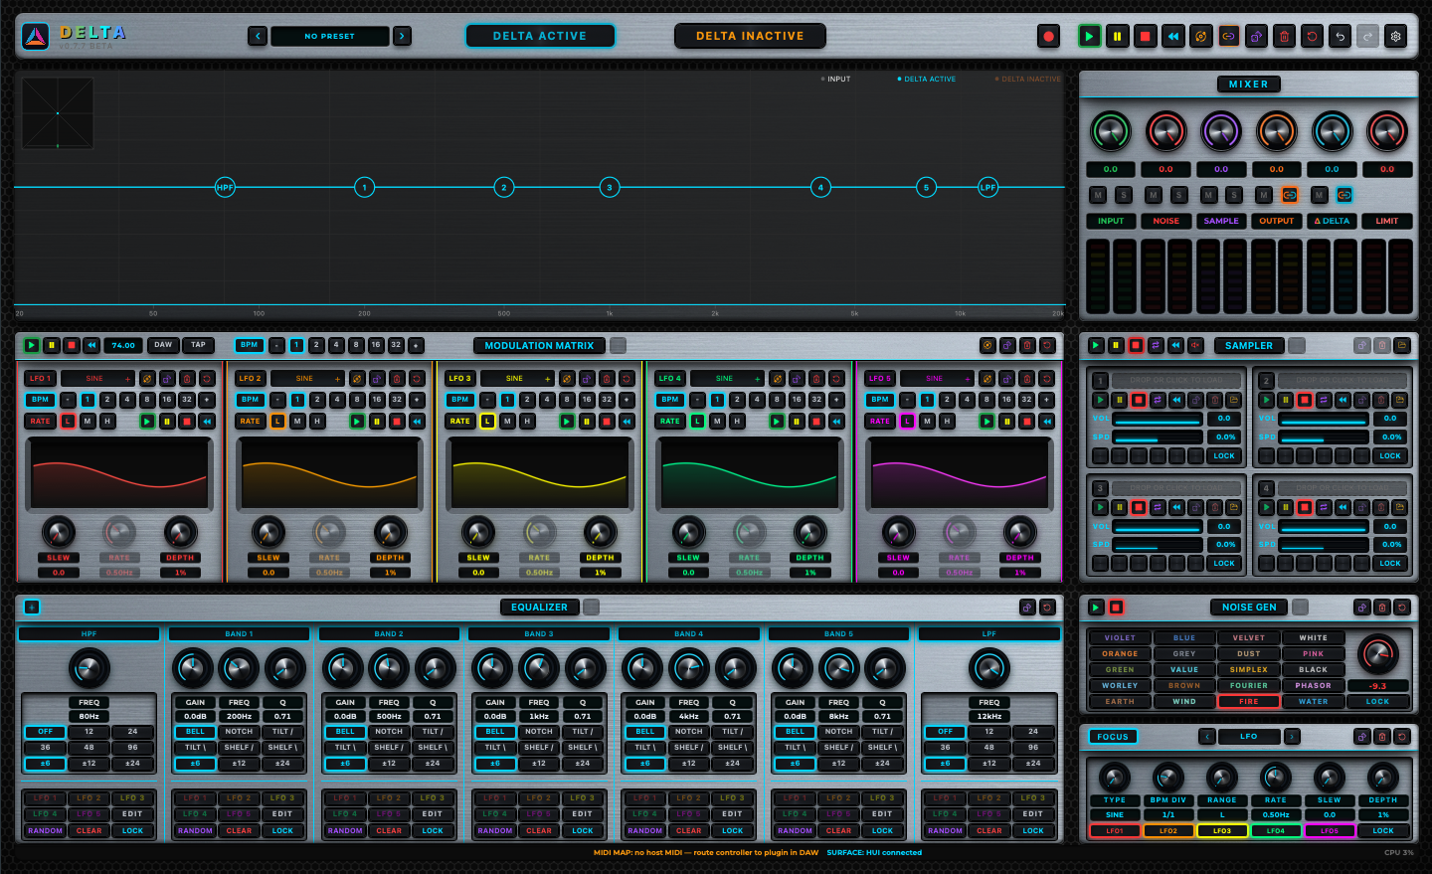The width and height of the screenshot is (1432, 874).
Task: Undo with the top toolbar undo arrow
Action: pyautogui.click(x=1340, y=37)
